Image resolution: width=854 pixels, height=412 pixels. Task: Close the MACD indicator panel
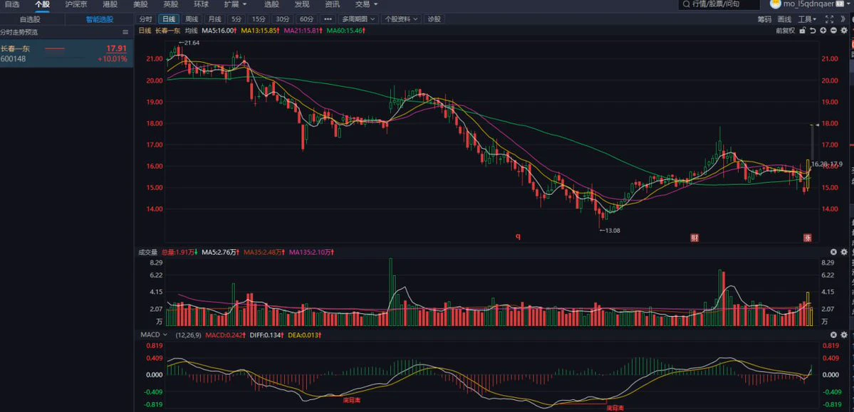[833, 334]
